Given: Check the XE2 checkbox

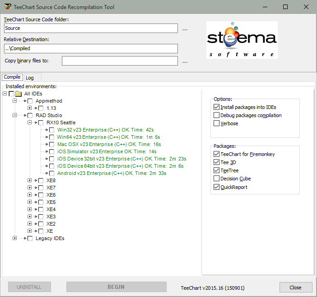Looking at the screenshot, I should coord(41,224).
